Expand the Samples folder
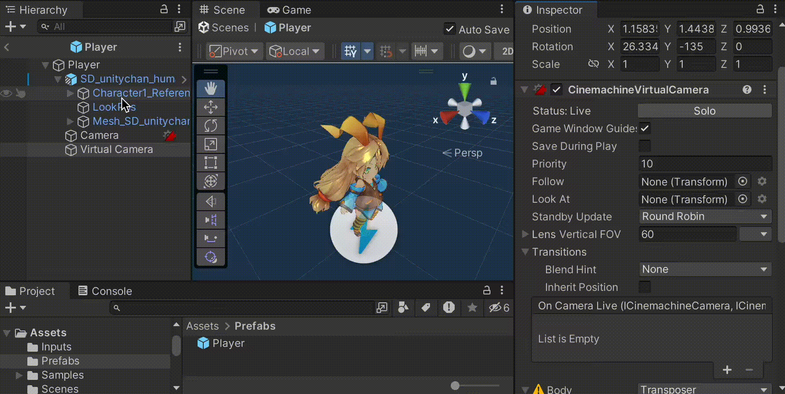Screen dimensions: 785x394 pyautogui.click(x=19, y=375)
